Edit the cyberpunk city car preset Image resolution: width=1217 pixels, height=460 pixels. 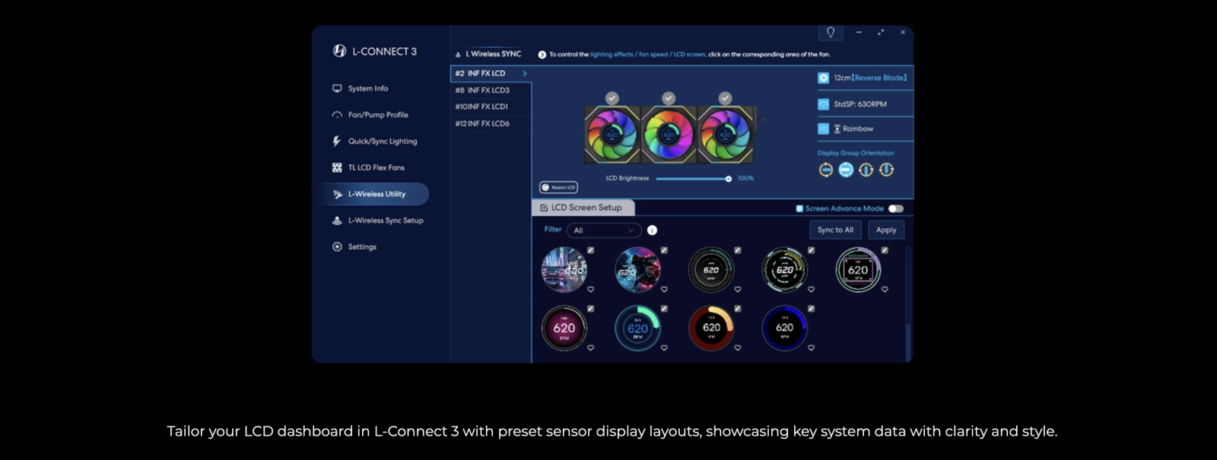(x=590, y=250)
